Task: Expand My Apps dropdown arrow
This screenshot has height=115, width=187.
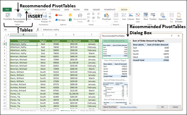Action: (x=67, y=20)
